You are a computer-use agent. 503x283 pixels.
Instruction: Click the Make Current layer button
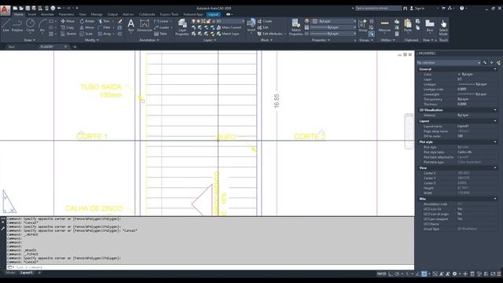tap(229, 28)
